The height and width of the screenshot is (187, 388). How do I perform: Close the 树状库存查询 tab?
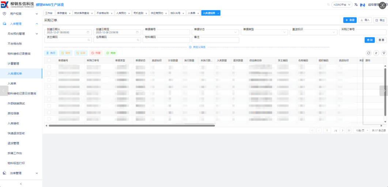pos(92,13)
